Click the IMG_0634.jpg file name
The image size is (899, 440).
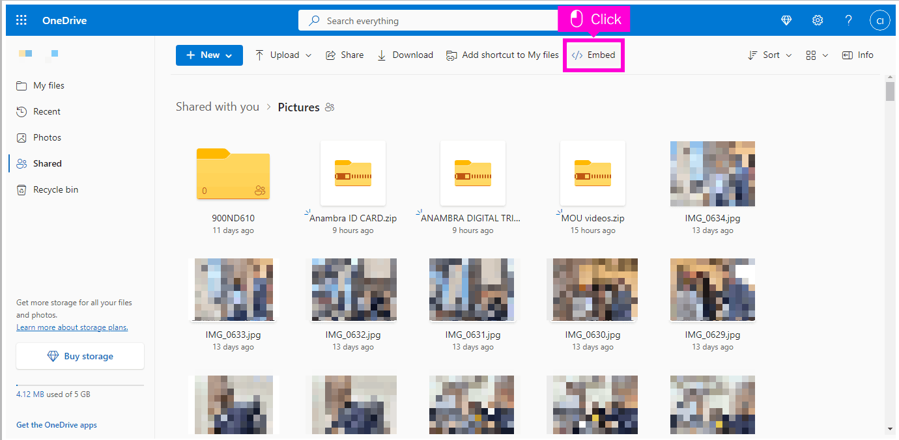click(x=713, y=219)
